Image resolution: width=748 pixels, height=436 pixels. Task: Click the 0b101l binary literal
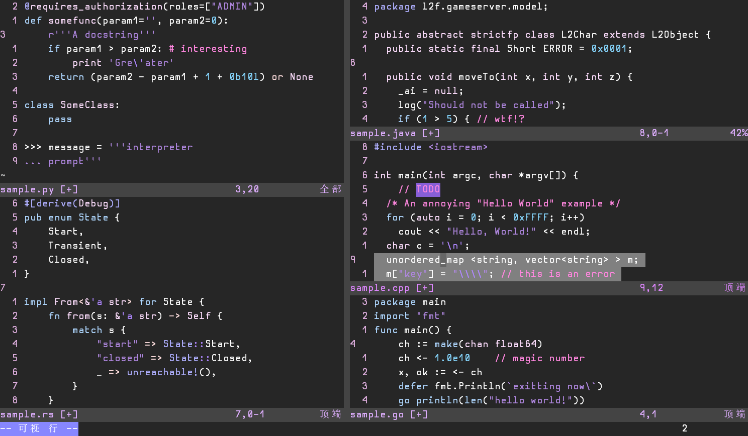[244, 77]
